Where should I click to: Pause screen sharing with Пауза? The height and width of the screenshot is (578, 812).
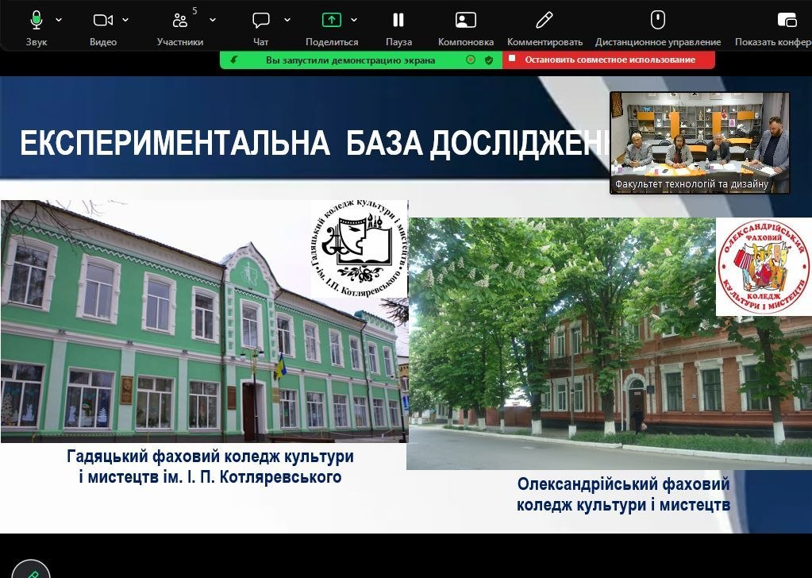pos(398,21)
